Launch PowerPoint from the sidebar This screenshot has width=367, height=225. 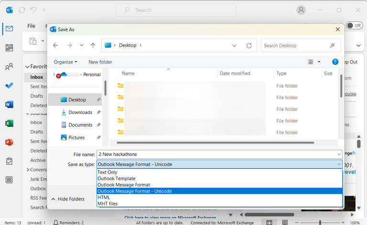pyautogui.click(x=9, y=142)
